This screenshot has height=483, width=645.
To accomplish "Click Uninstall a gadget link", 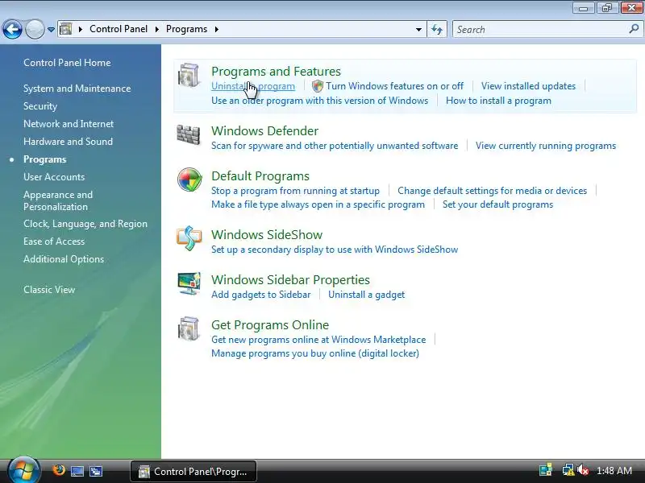I will 367,295.
